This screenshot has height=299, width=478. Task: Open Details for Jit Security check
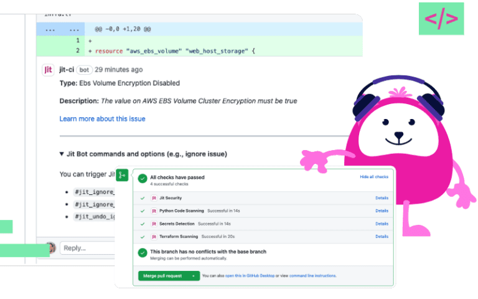382,198
